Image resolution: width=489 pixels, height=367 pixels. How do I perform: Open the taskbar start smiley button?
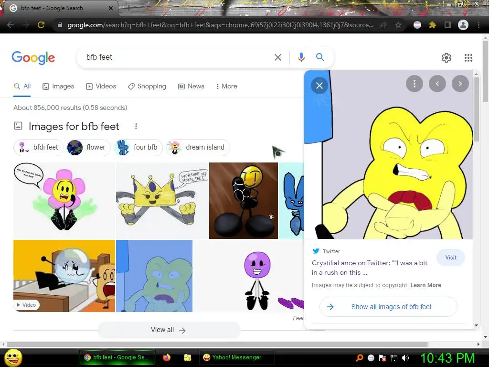13,357
